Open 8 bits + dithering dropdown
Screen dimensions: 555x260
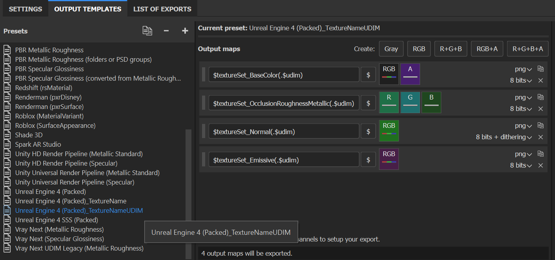(x=504, y=137)
